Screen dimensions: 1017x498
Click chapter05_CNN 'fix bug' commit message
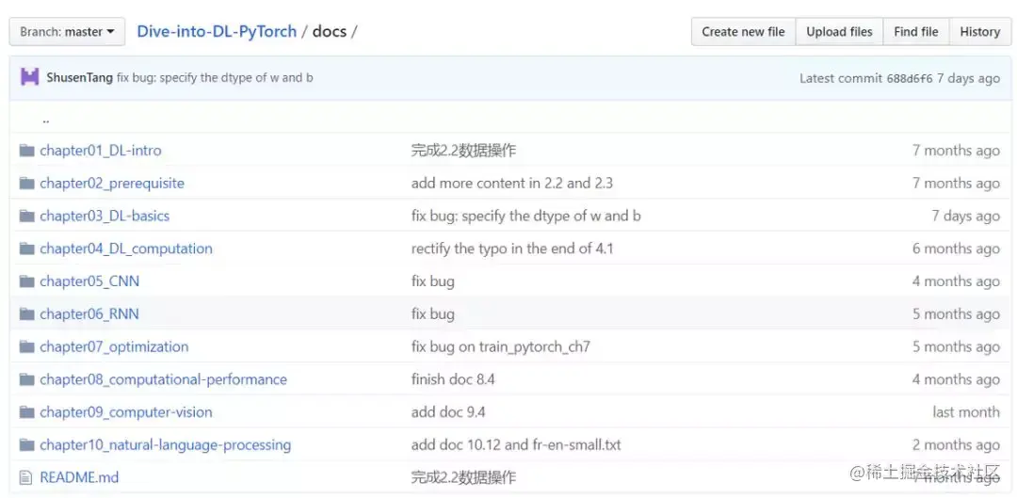pos(432,281)
